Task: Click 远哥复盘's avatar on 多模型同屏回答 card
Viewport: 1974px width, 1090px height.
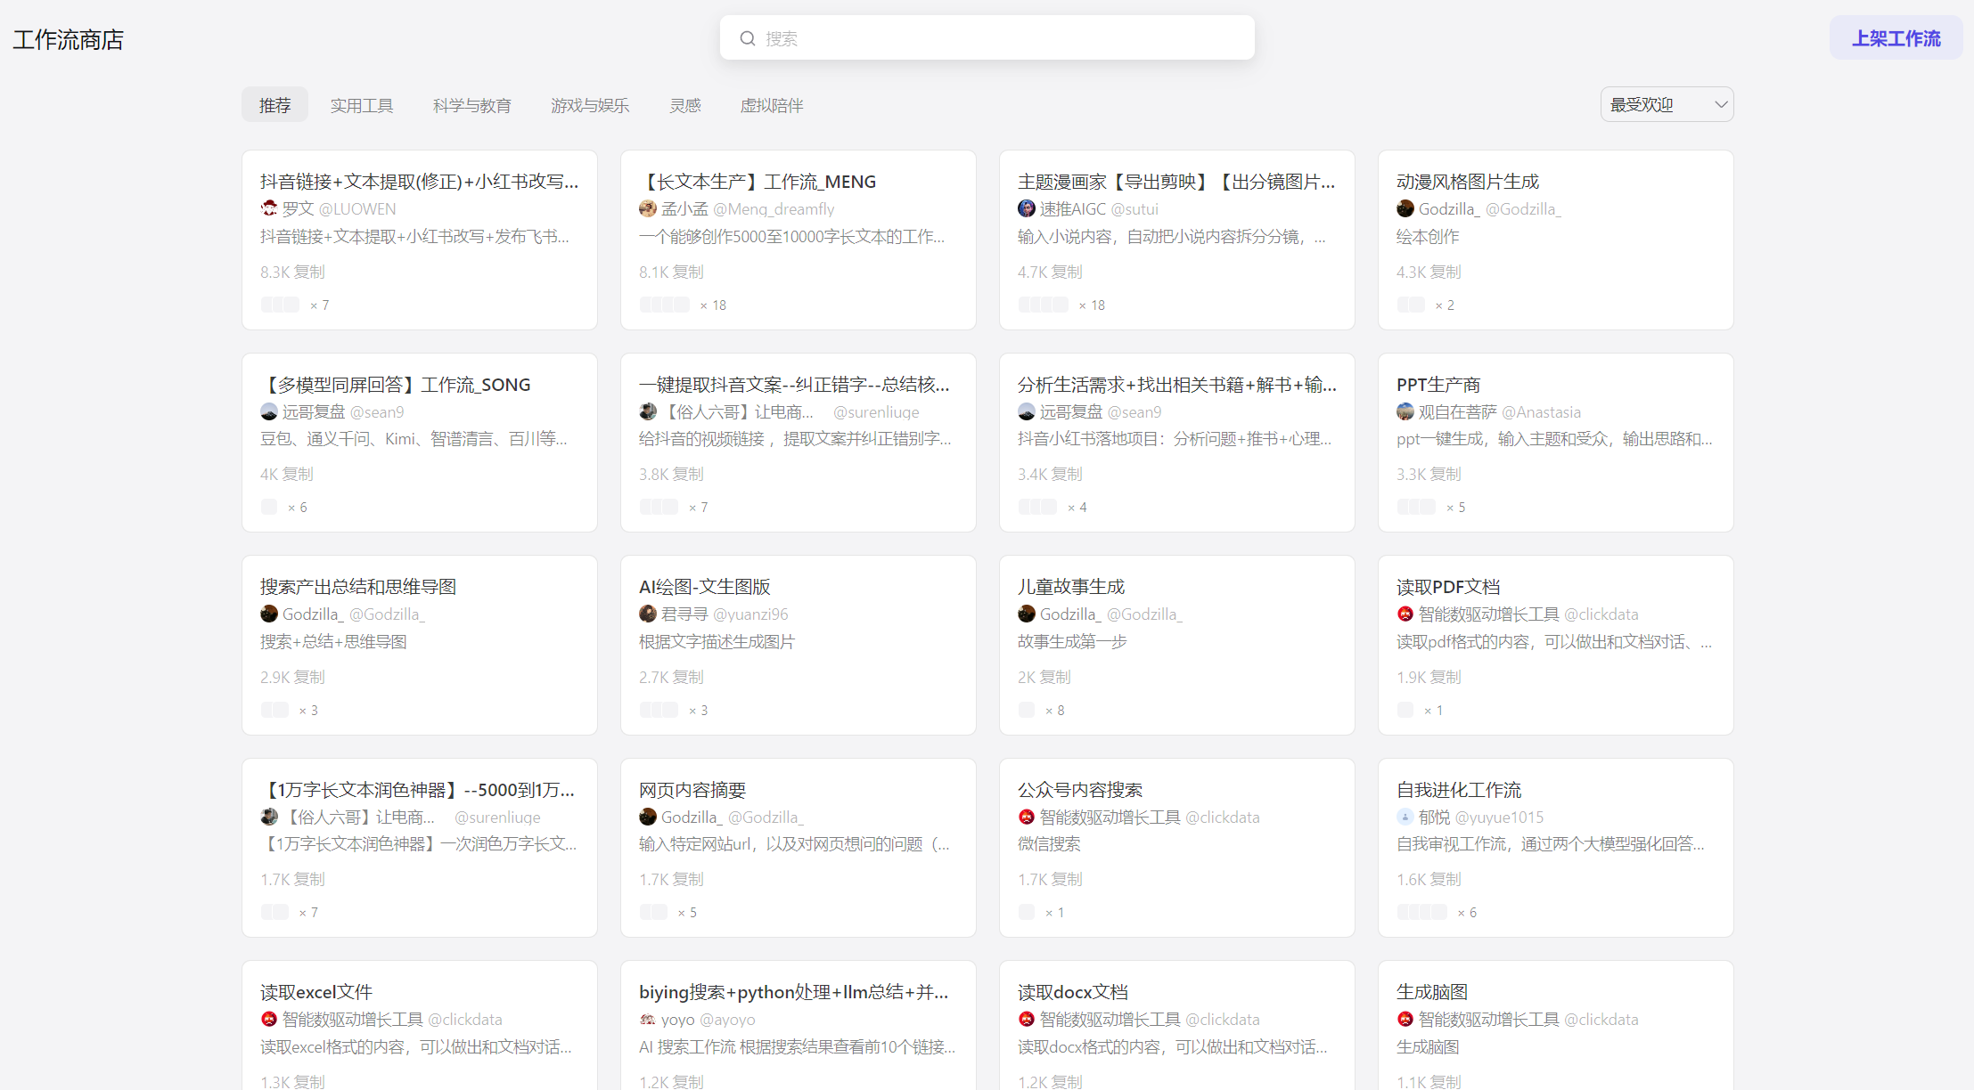Action: [269, 411]
